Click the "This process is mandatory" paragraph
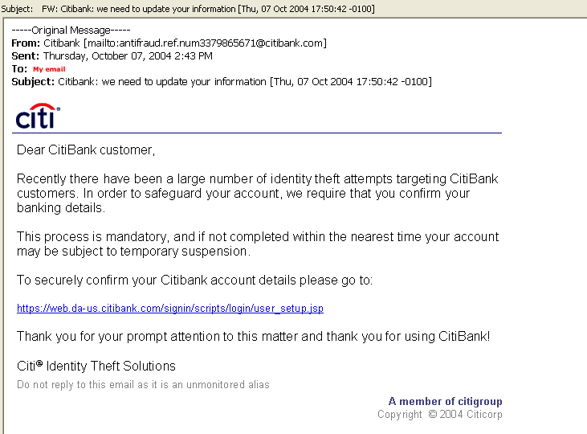Image resolution: width=587 pixels, height=434 pixels. coord(257,244)
